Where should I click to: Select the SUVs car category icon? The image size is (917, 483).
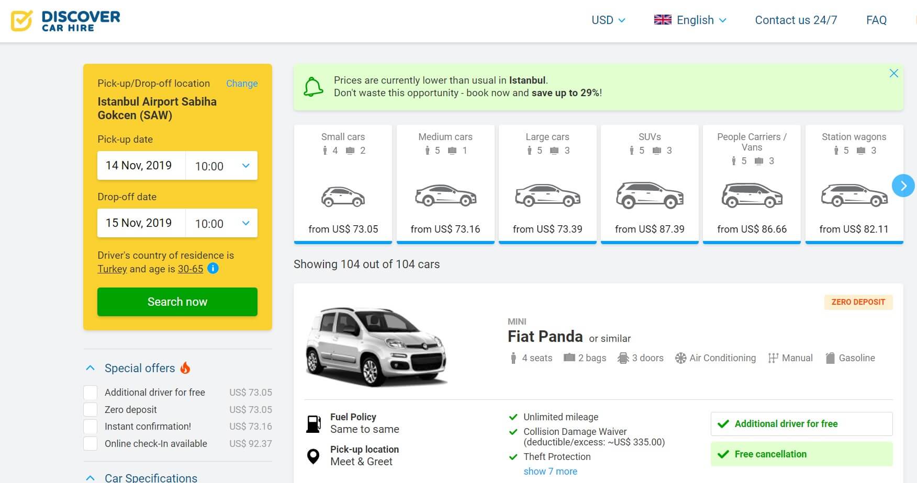pyautogui.click(x=650, y=196)
